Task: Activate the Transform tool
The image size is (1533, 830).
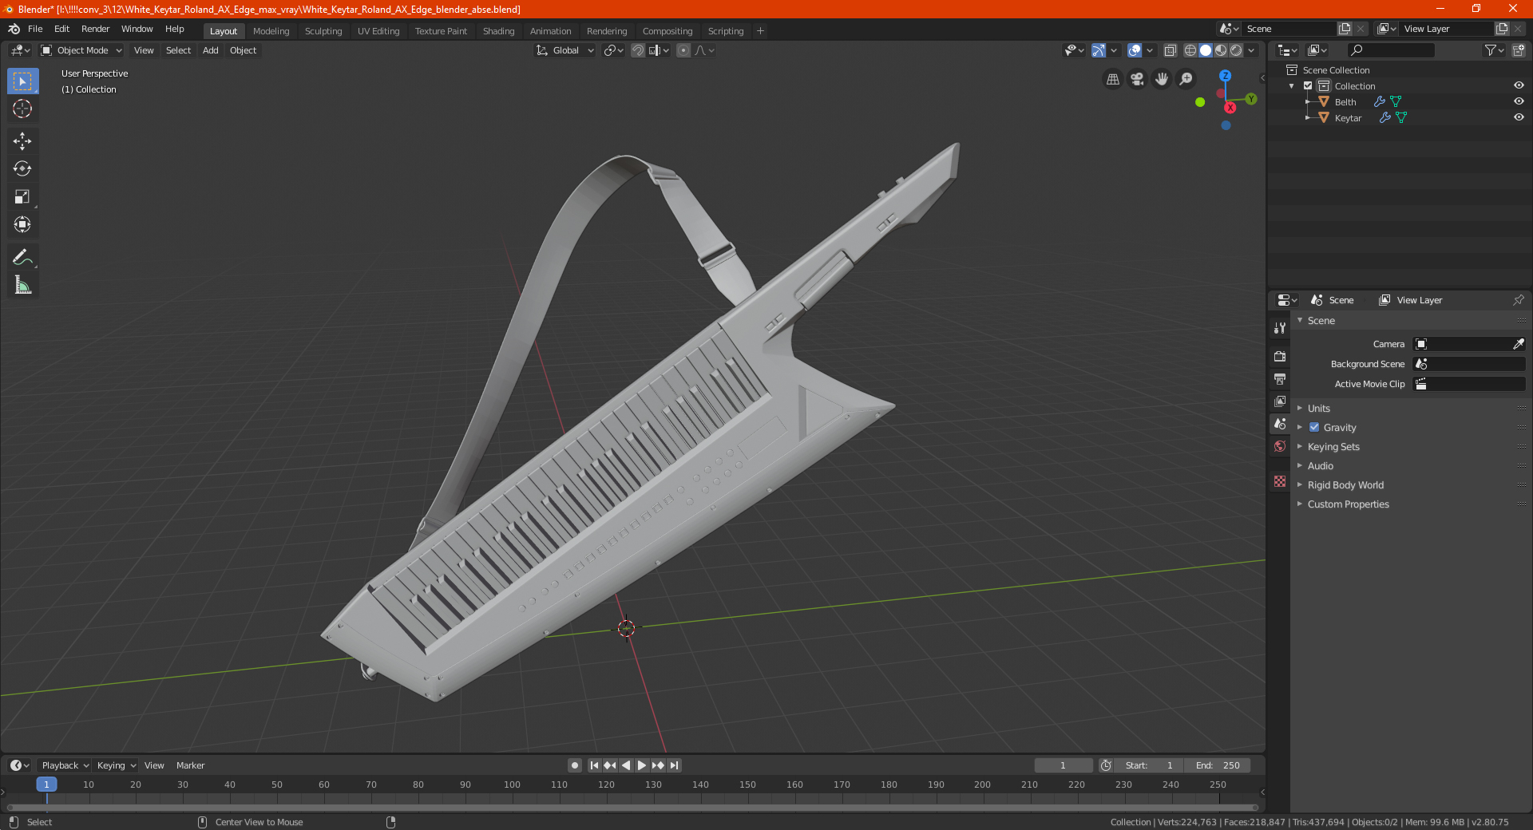Action: (22, 224)
